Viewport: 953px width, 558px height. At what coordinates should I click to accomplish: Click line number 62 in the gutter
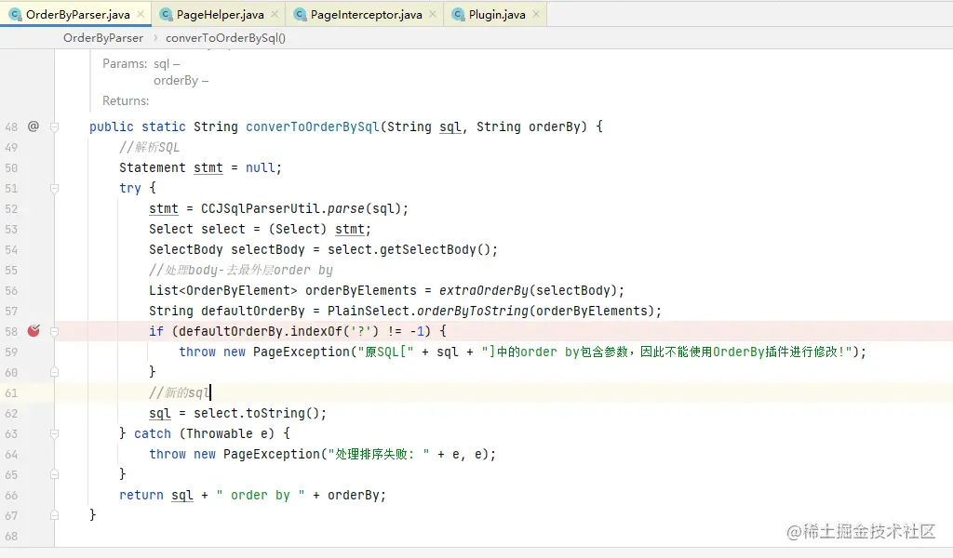pos(11,414)
